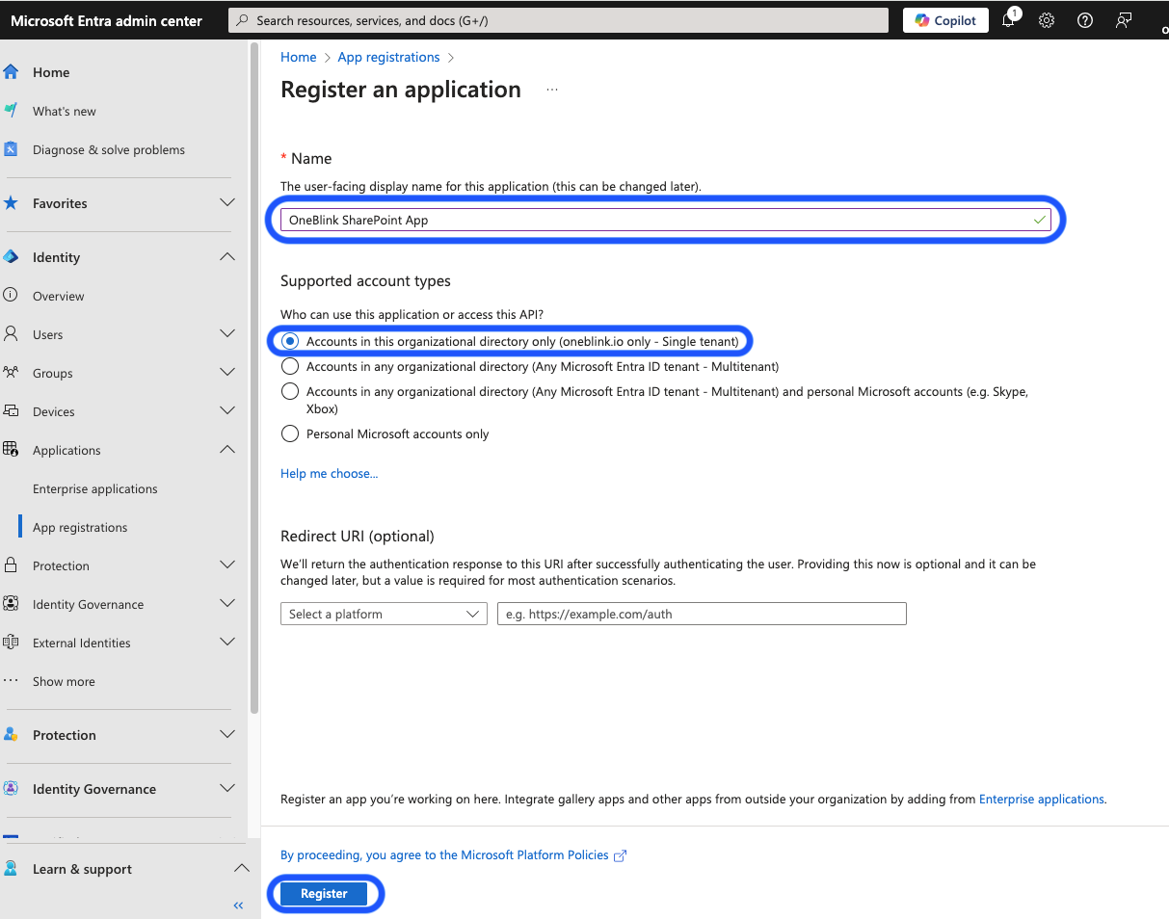The width and height of the screenshot is (1169, 919).
Task: Open the Microsoft Platform Policies link
Action: pyautogui.click(x=536, y=854)
